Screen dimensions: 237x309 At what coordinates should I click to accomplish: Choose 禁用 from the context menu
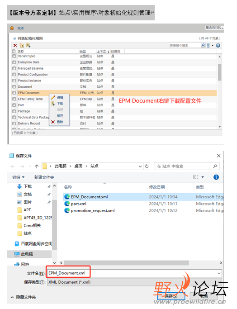[x=60, y=116]
